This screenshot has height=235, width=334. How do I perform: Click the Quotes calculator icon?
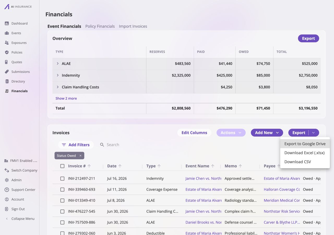(7, 62)
